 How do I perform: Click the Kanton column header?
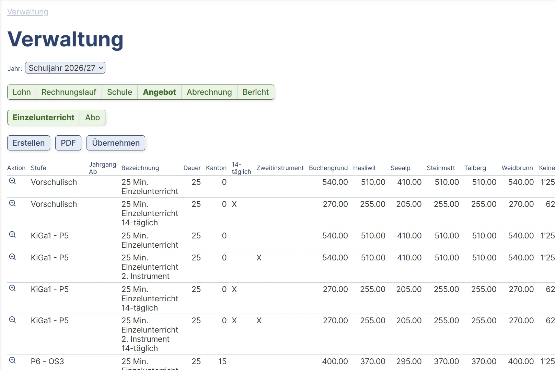click(216, 168)
